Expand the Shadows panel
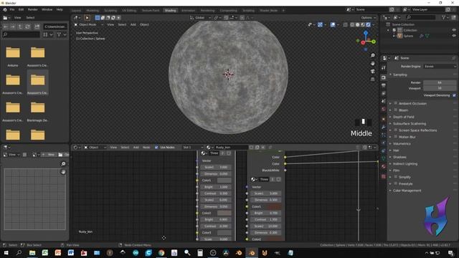The height and width of the screenshot is (258, 459). click(x=399, y=157)
